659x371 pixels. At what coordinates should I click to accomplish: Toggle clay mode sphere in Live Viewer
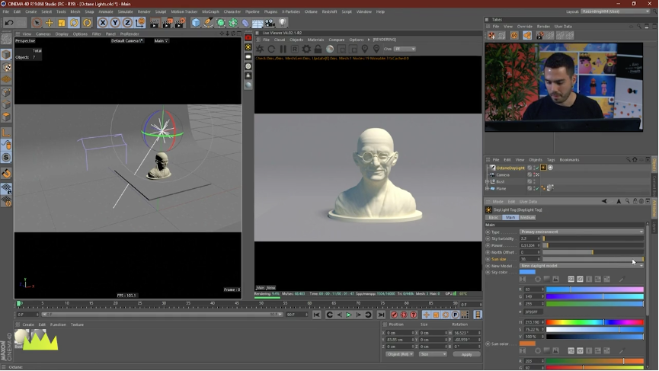pos(330,50)
